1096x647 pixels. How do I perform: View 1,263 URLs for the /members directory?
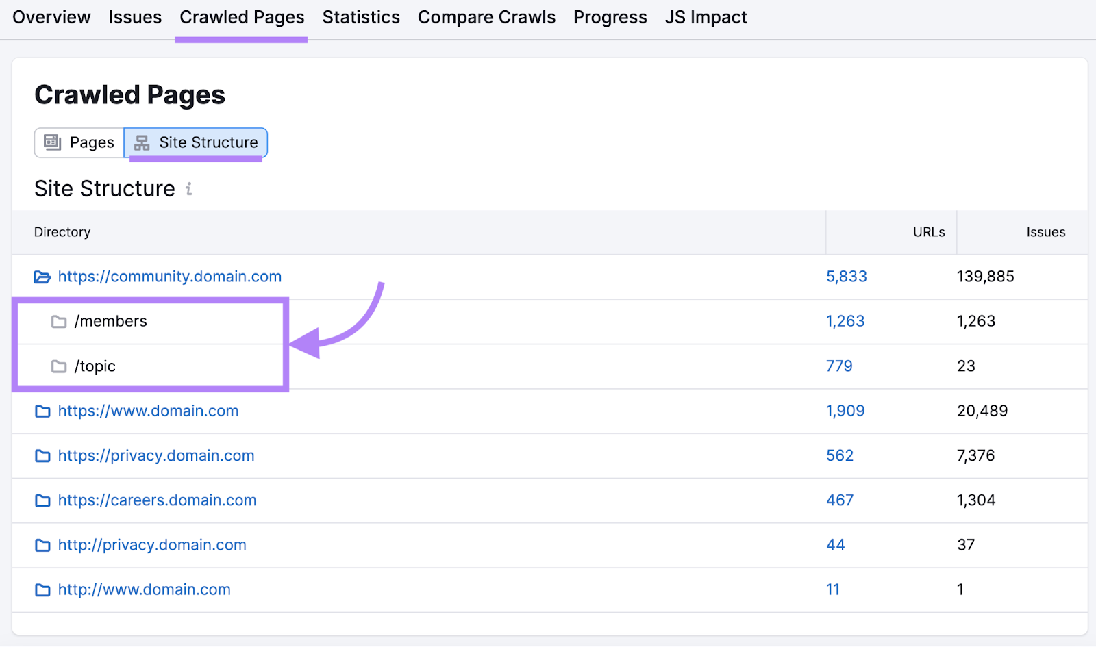845,321
